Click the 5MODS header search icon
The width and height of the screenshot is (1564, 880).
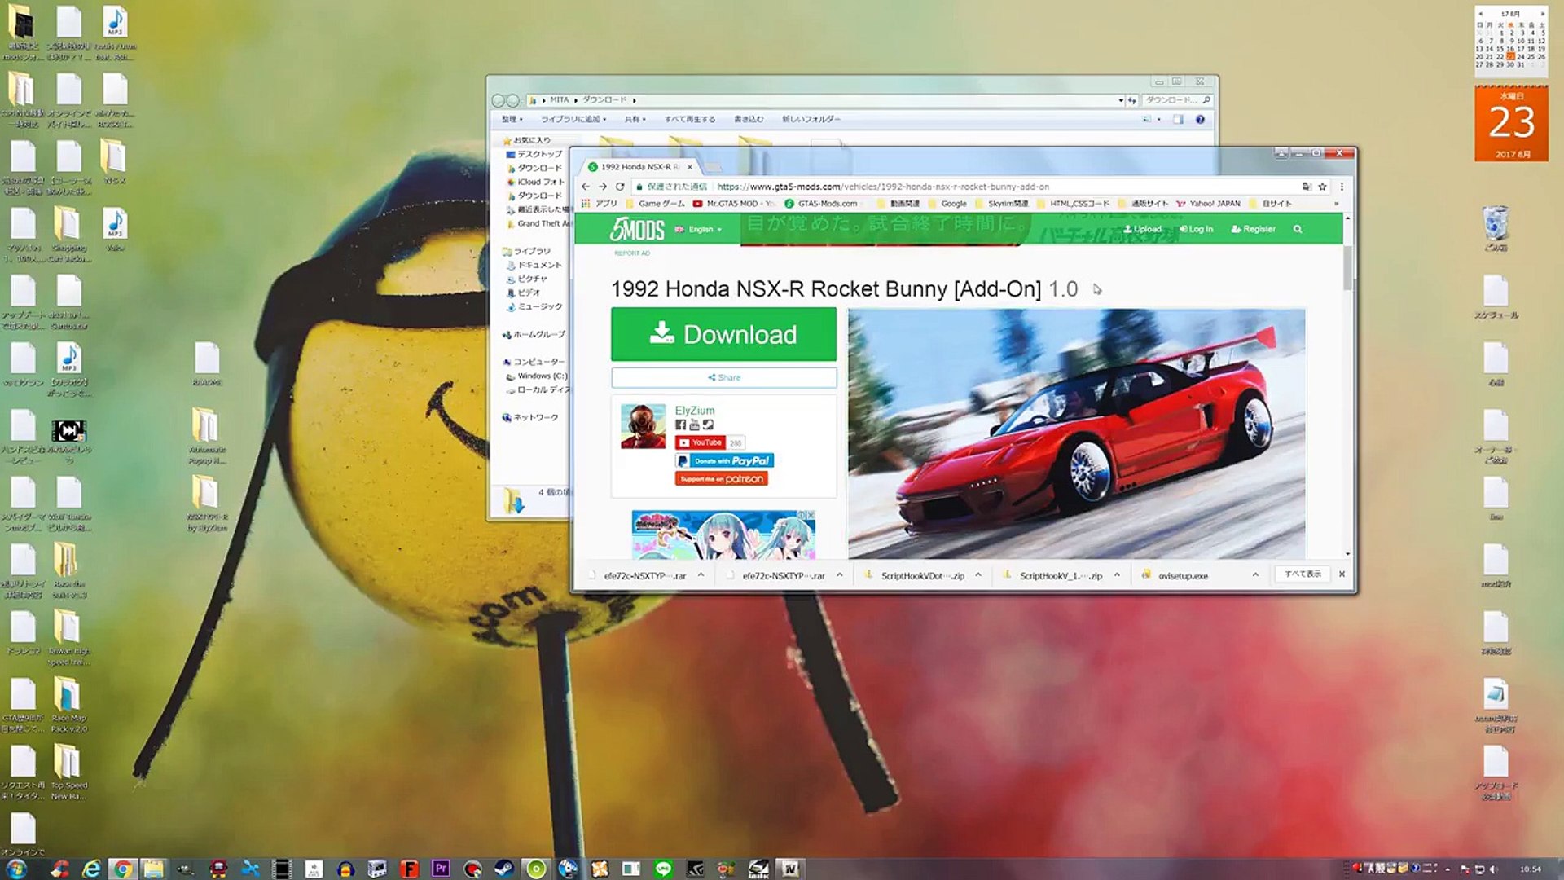pos(1298,229)
